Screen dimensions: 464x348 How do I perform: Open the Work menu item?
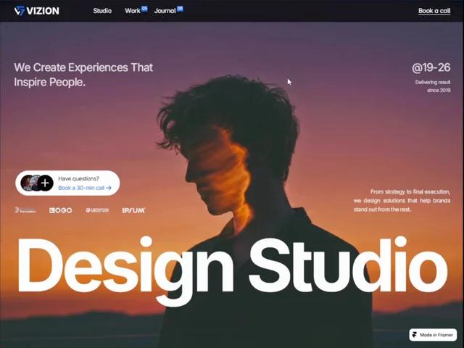132,11
